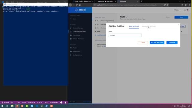Click UTF-8 encoding in status bar
The image size is (192, 108).
click(39, 103)
